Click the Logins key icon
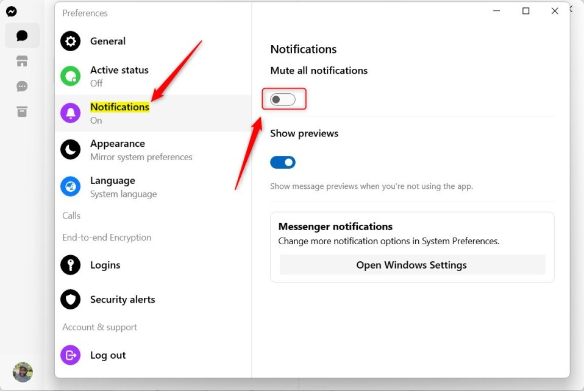This screenshot has height=391, width=584. pos(70,265)
